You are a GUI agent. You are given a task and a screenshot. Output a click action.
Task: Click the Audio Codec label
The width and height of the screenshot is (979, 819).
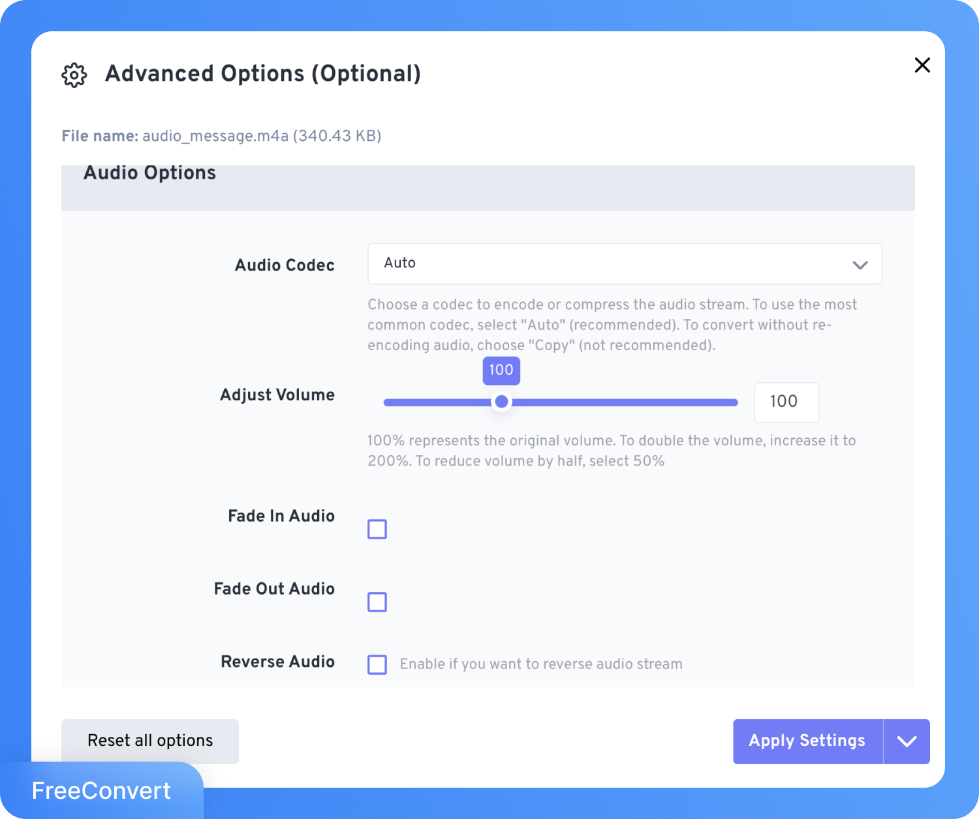tap(285, 265)
